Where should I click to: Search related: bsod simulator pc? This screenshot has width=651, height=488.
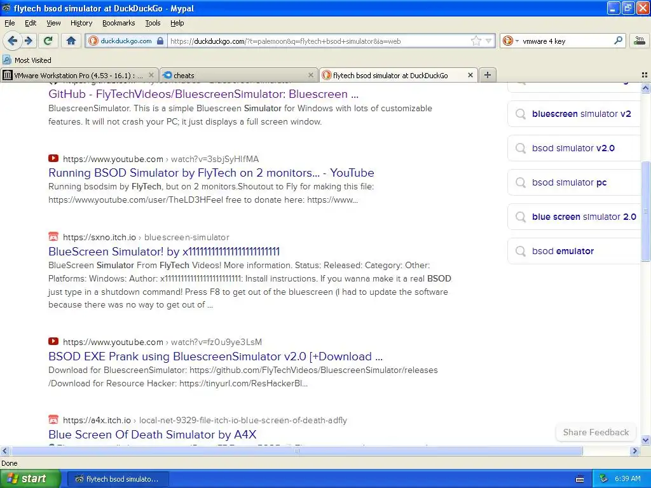[575, 182]
